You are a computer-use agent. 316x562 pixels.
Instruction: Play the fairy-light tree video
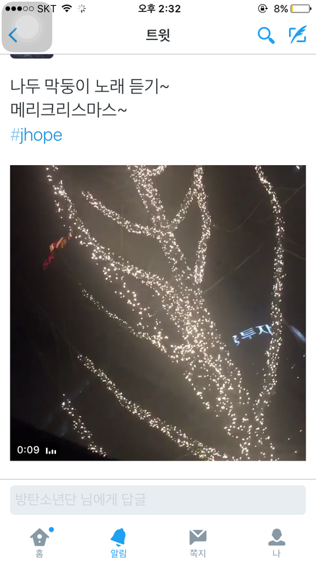(158, 313)
